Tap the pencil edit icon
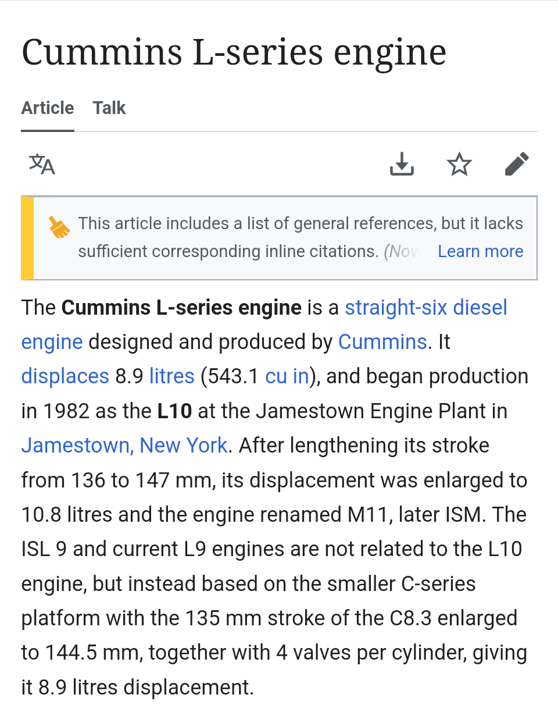This screenshot has height=712, width=558. pos(517,165)
